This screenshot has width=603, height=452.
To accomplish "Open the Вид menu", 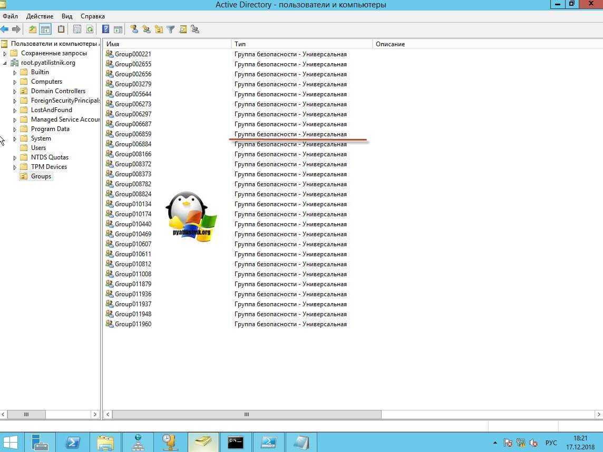I will click(67, 16).
